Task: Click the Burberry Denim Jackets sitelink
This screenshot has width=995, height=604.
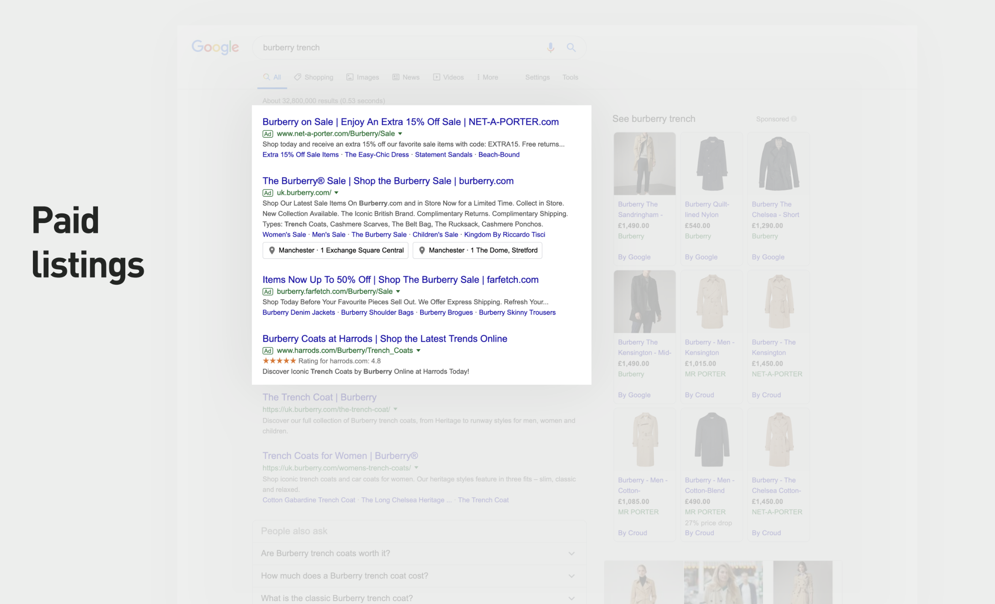Action: point(299,313)
